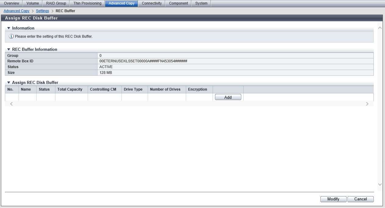The height and width of the screenshot is (208, 385).
Task: Click the left scroll chevron below the table
Action: coord(11,104)
